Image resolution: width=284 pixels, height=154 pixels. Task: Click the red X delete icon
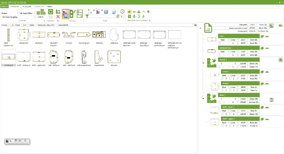pos(58,17)
